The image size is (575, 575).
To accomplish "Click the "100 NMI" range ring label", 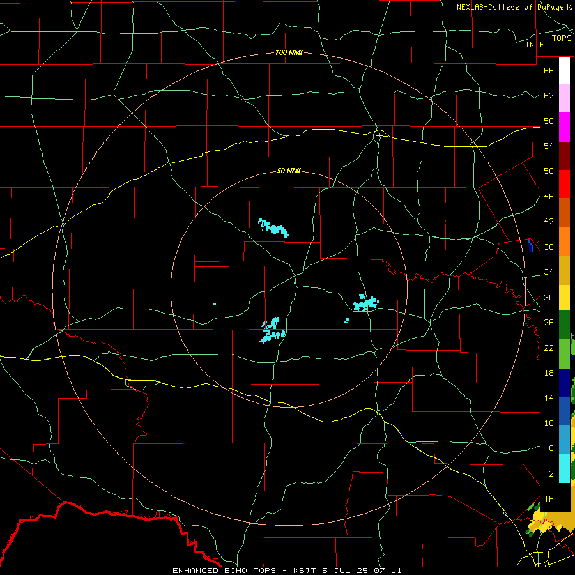I will tap(289, 52).
